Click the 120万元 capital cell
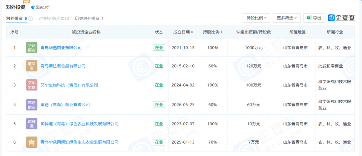 pos(253,66)
